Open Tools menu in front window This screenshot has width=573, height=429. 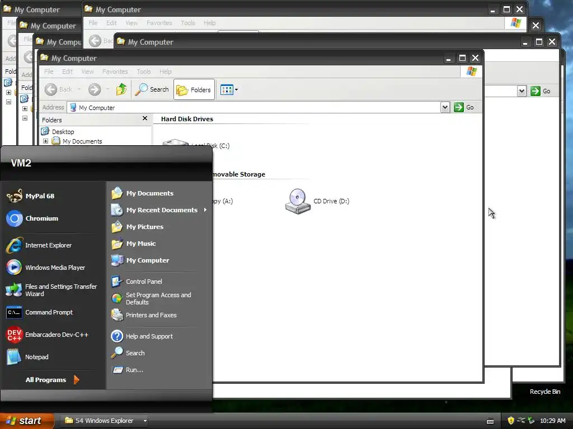click(144, 71)
